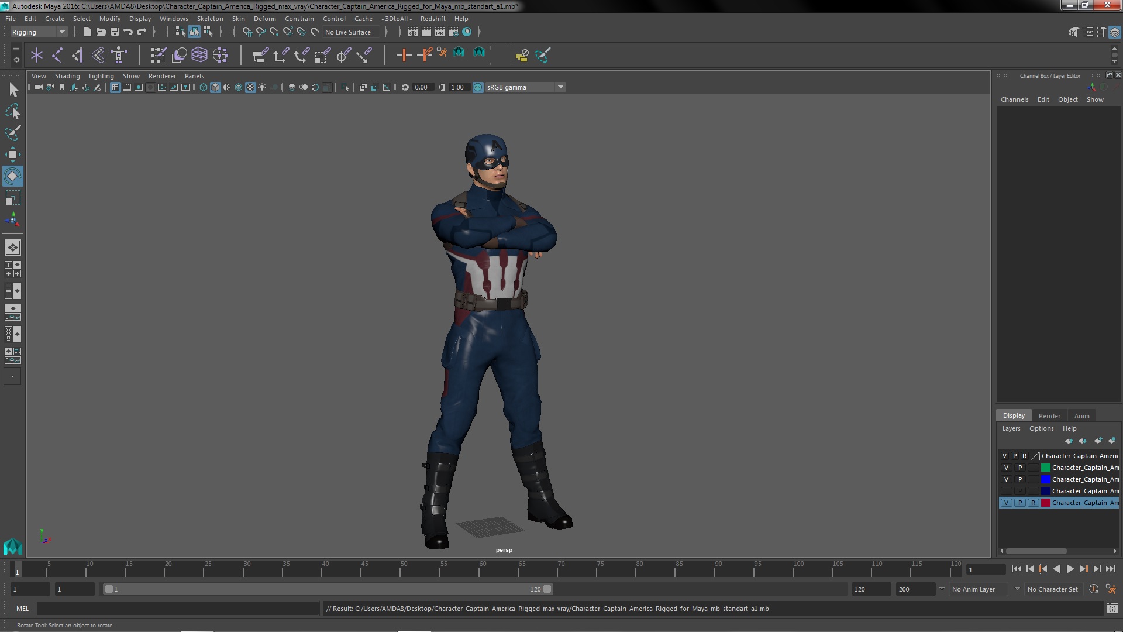Click the IPR render icon
This screenshot has height=632, width=1123.
[440, 32]
